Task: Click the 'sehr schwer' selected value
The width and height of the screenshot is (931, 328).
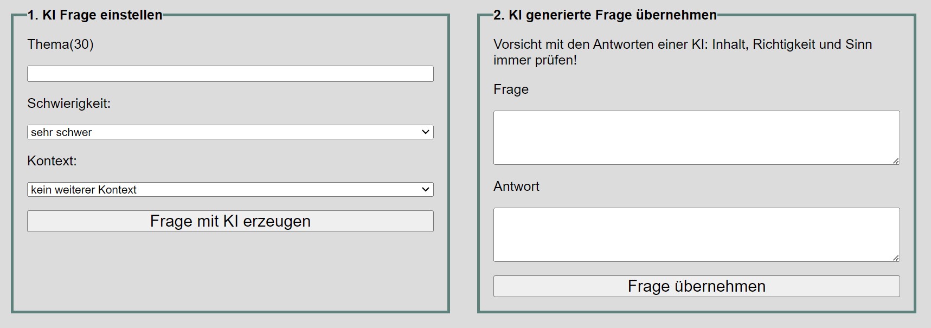Action: click(61, 132)
